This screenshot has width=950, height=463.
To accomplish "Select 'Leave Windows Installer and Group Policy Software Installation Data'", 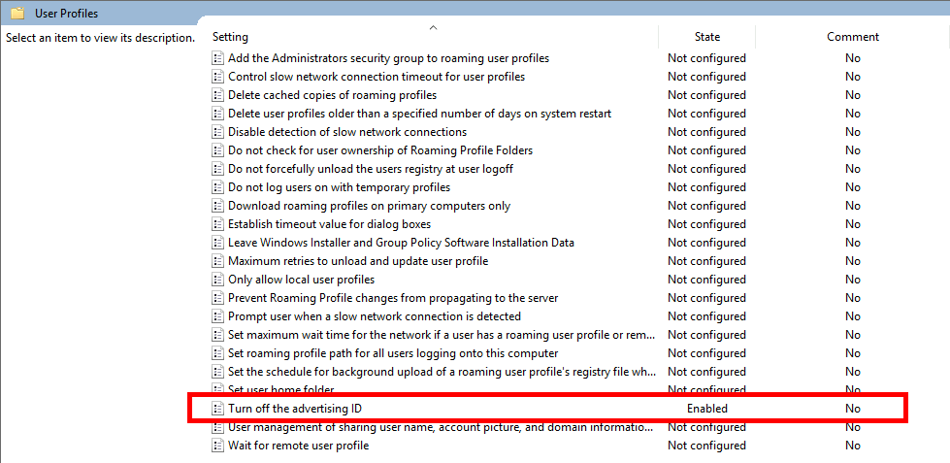I will [x=401, y=243].
